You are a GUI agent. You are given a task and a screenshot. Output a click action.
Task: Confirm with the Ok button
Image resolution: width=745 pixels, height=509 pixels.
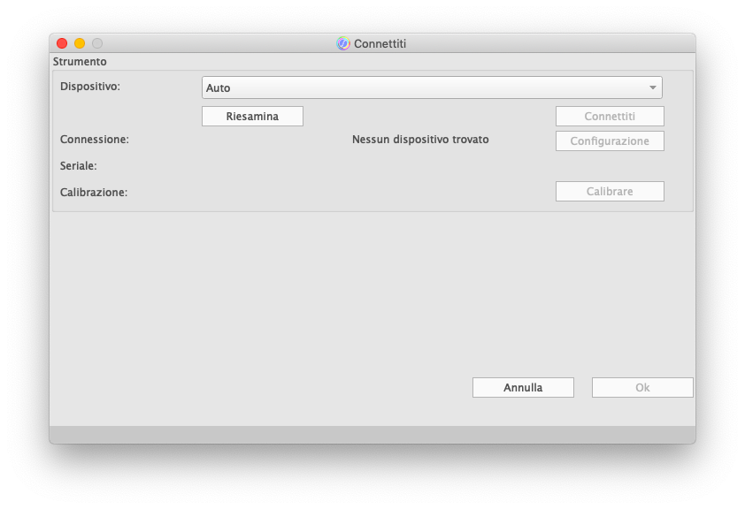[x=642, y=388]
